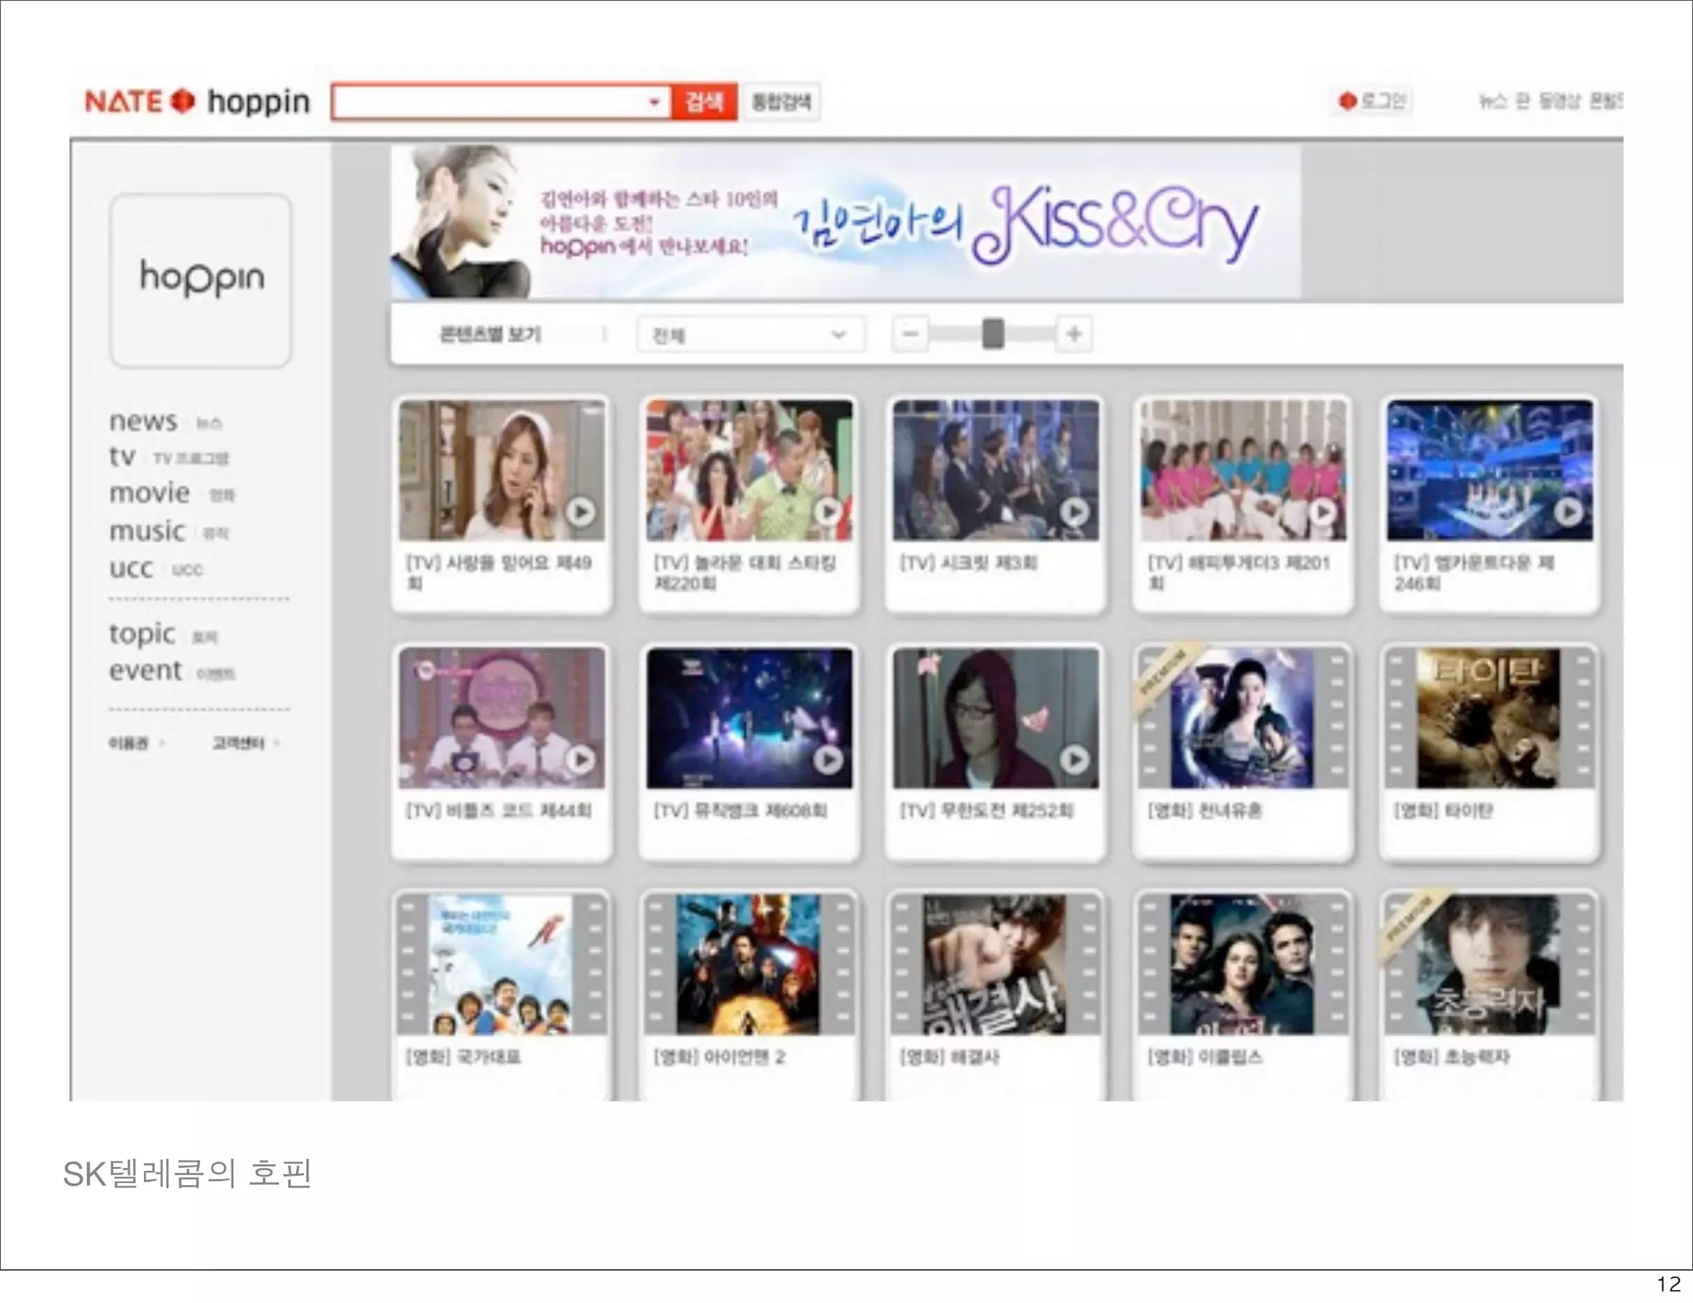Click play icon on Secret episode 3 thumbnail
Viewport: 1693px width, 1303px height.
tap(1074, 512)
